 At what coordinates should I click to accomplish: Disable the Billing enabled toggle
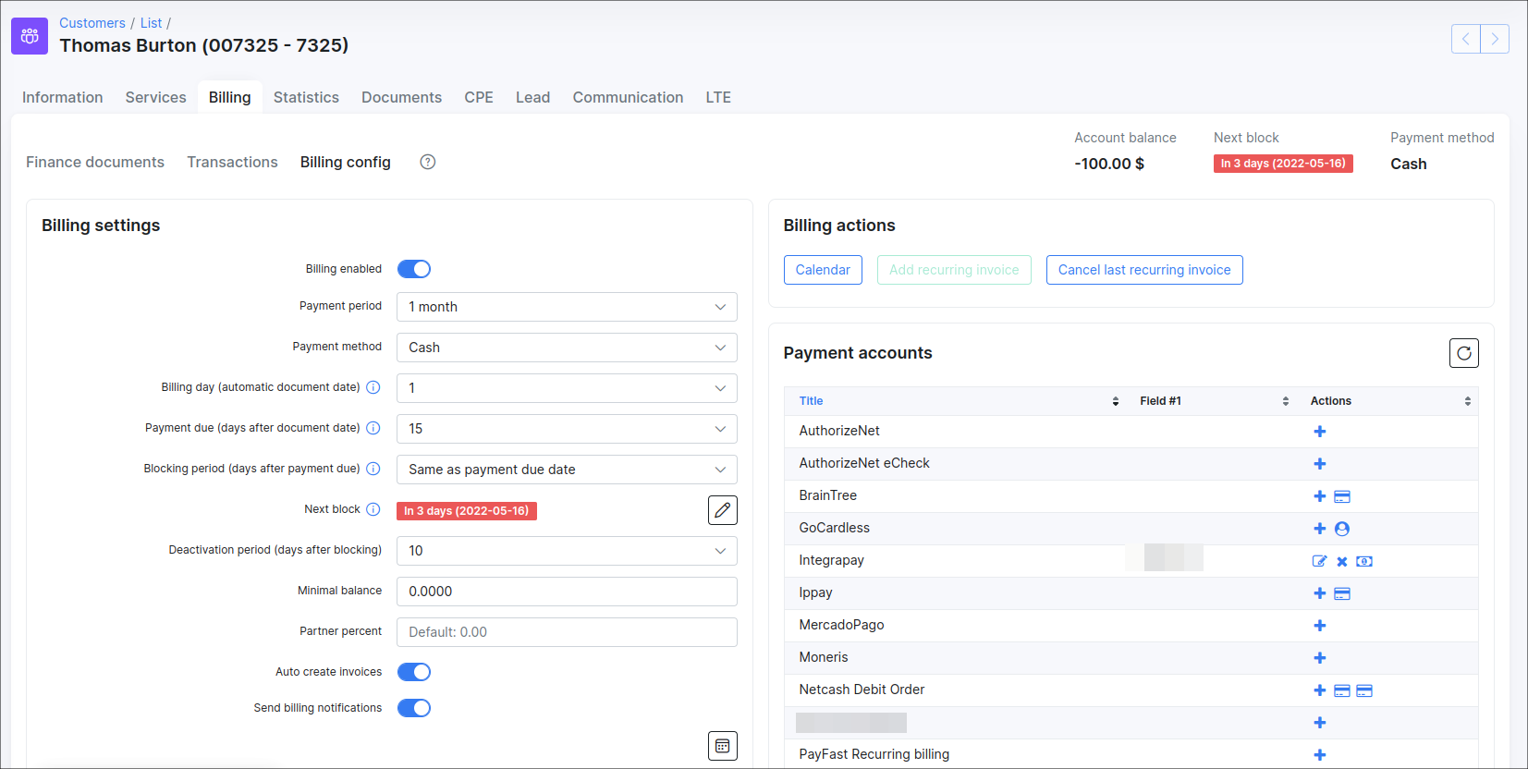[414, 269]
